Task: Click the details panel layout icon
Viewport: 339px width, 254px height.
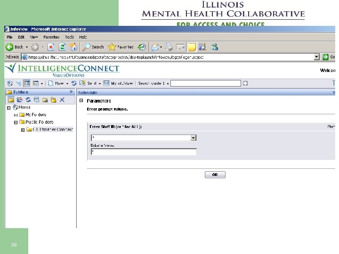Action: tap(35, 83)
